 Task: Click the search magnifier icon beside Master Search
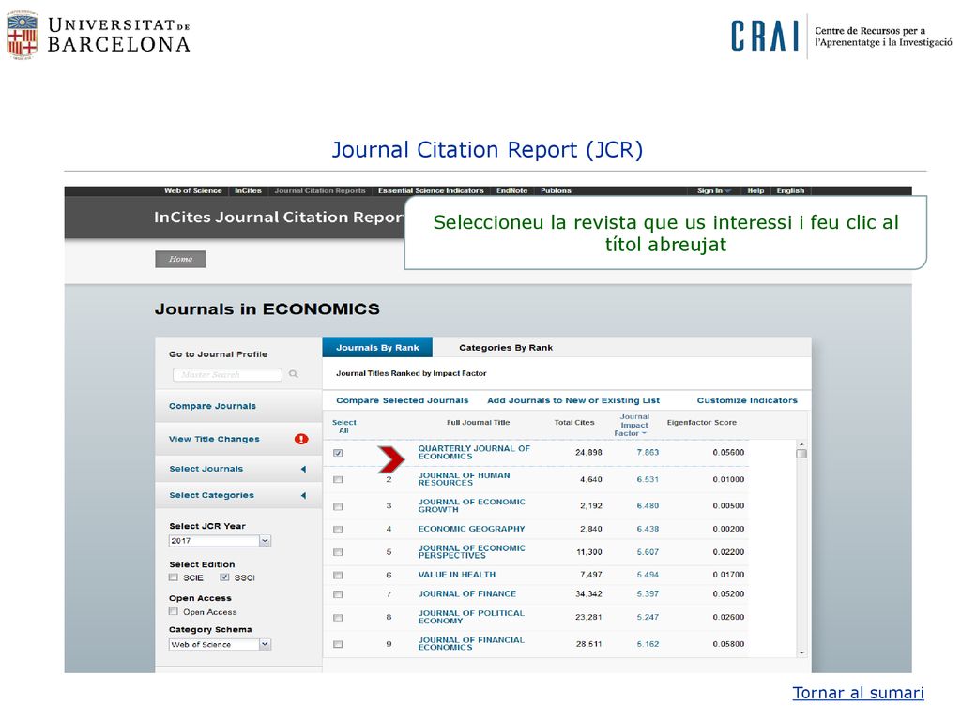tap(294, 374)
